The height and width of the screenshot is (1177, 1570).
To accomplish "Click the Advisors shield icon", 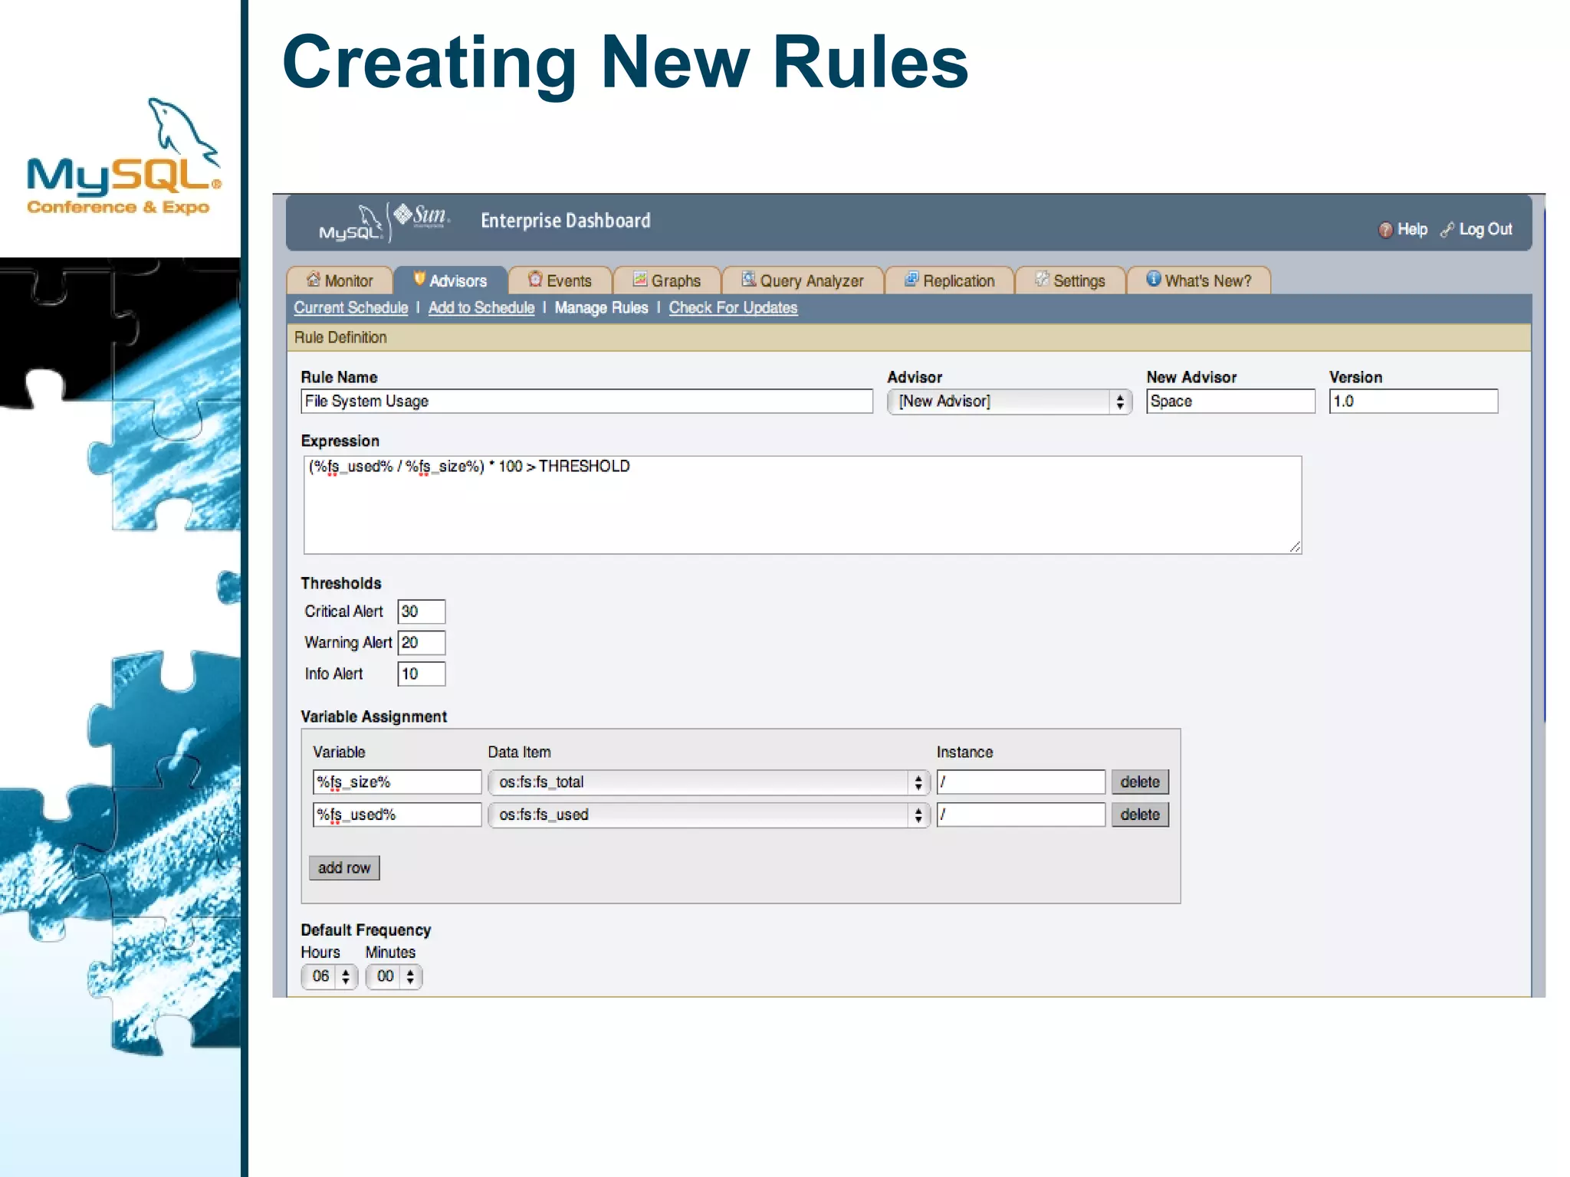I will pos(419,279).
